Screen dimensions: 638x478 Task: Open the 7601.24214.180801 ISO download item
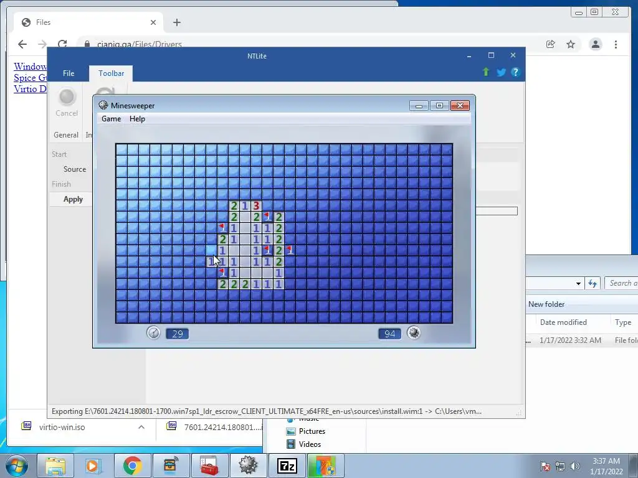[x=215, y=427]
